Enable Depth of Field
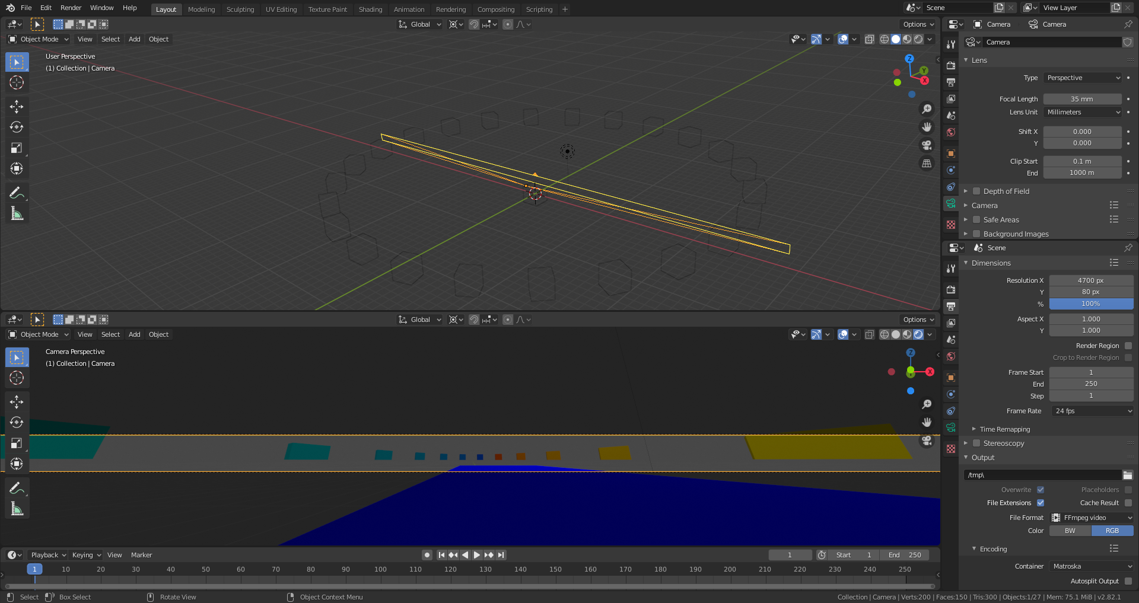 (976, 191)
